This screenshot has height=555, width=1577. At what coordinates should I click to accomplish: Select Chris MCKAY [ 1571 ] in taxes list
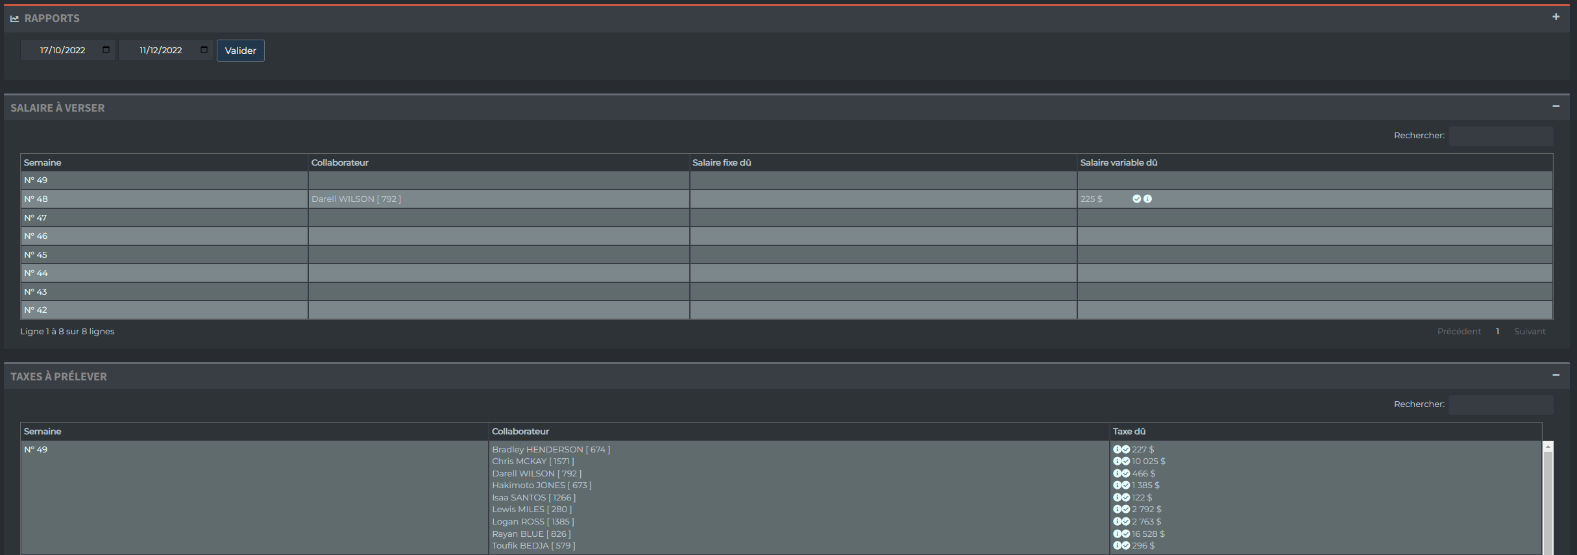coord(533,462)
